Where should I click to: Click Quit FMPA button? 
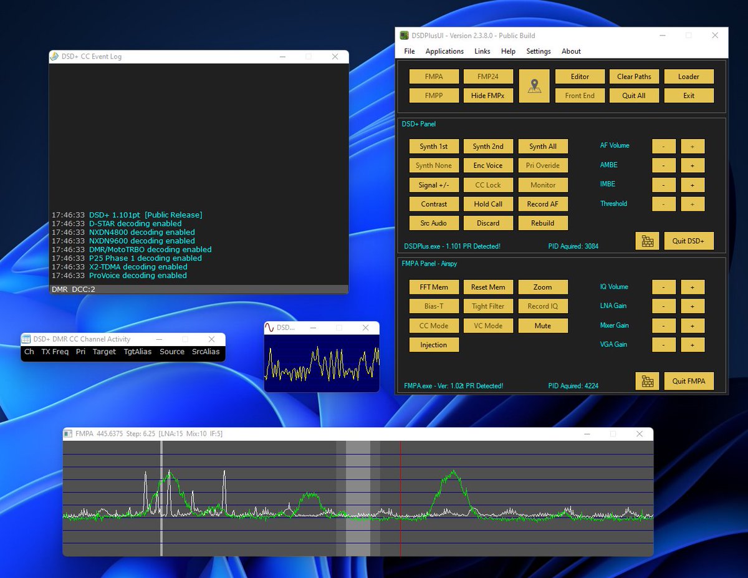point(689,381)
